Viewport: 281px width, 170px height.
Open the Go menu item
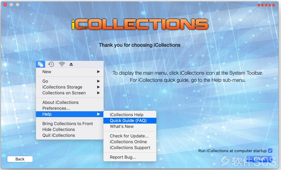70,81
